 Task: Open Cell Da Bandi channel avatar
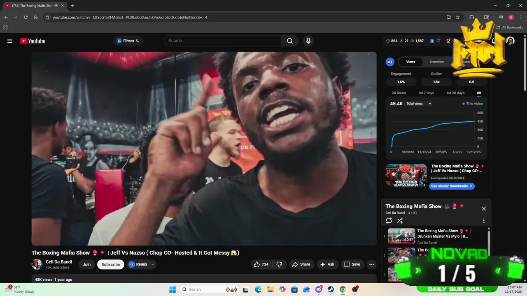[x=37, y=264]
